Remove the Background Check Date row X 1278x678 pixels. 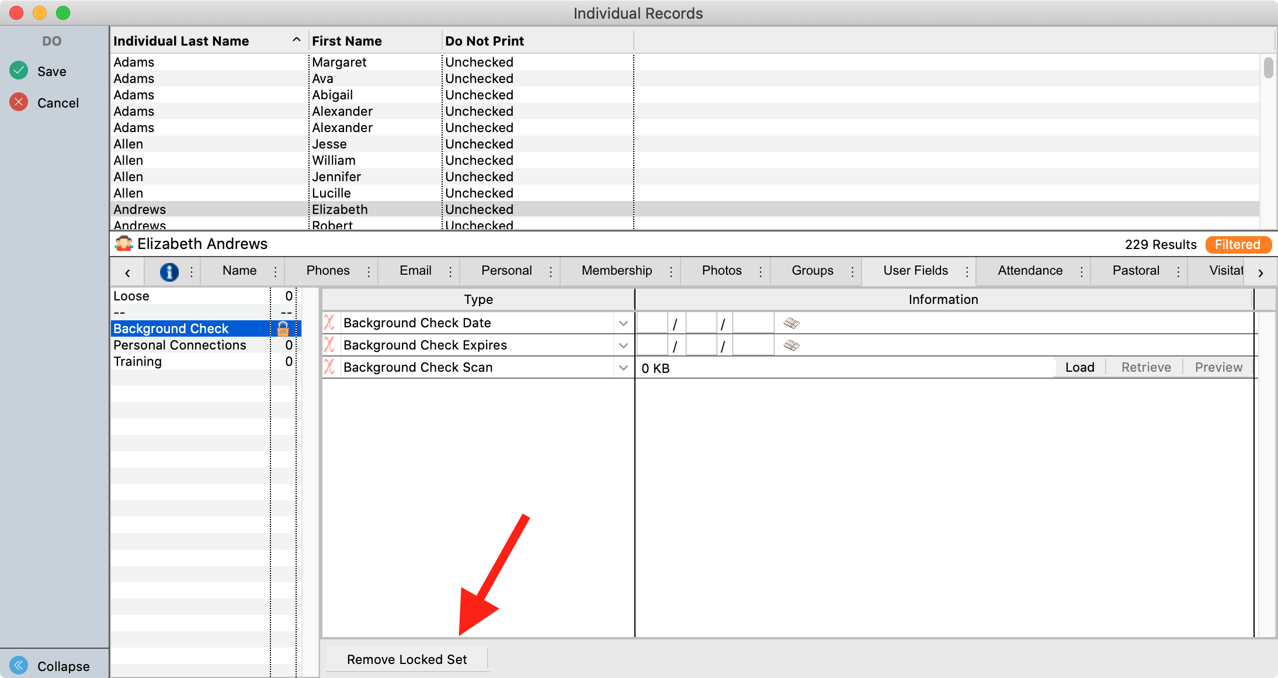point(329,323)
